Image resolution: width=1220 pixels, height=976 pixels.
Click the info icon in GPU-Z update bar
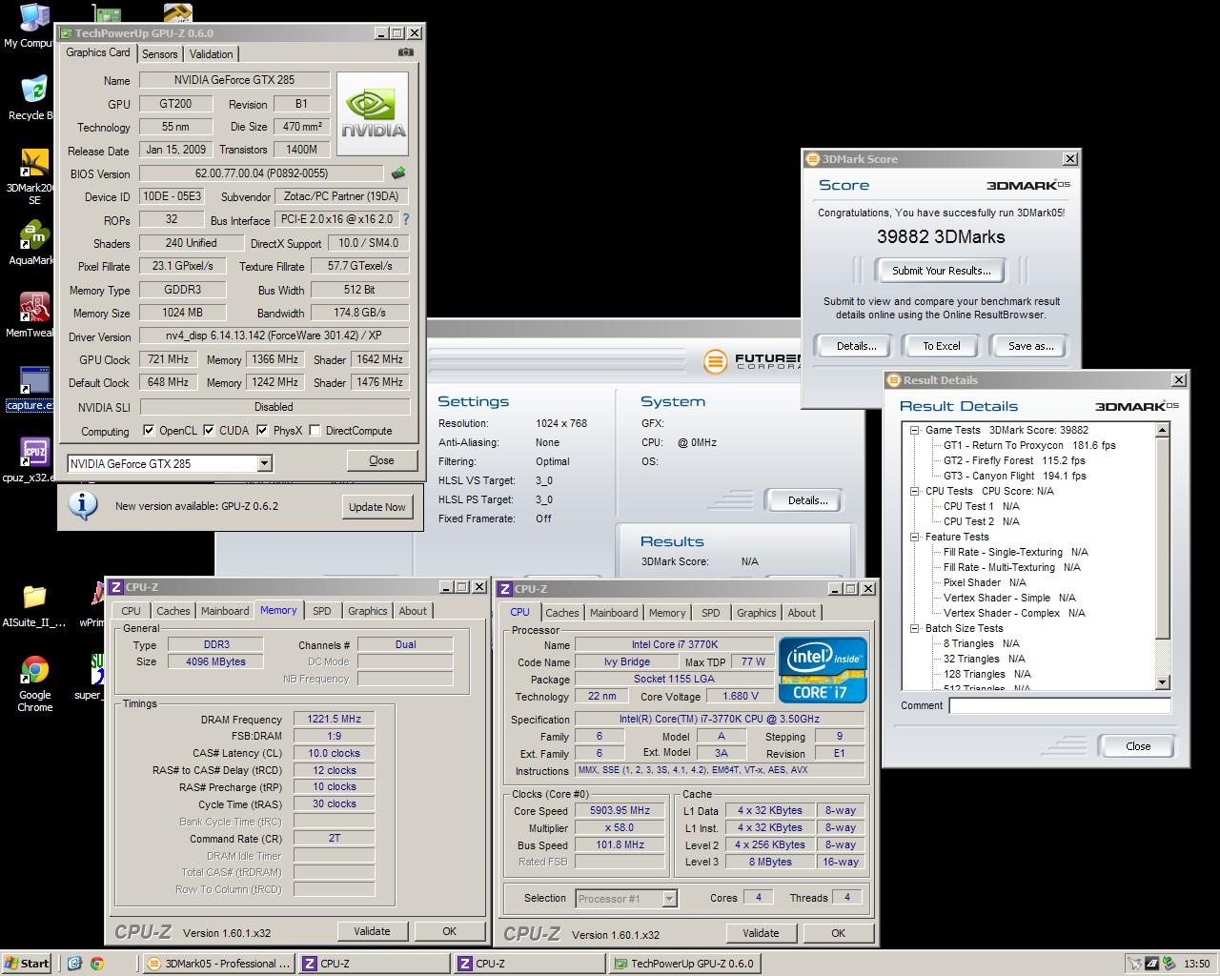pyautogui.click(x=83, y=505)
